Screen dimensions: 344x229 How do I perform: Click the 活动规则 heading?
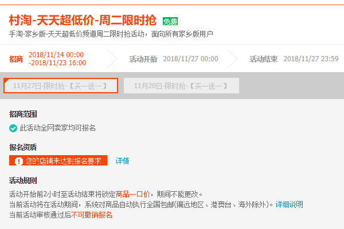(x=23, y=180)
